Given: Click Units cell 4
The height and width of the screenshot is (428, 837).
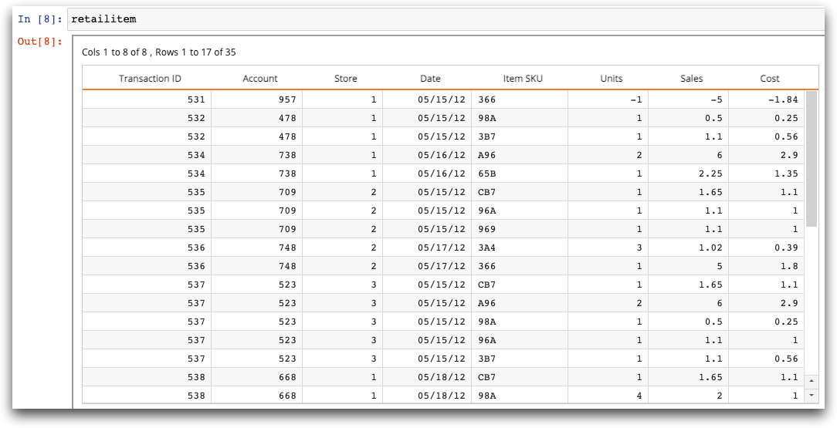Looking at the screenshot, I should 608,396.
